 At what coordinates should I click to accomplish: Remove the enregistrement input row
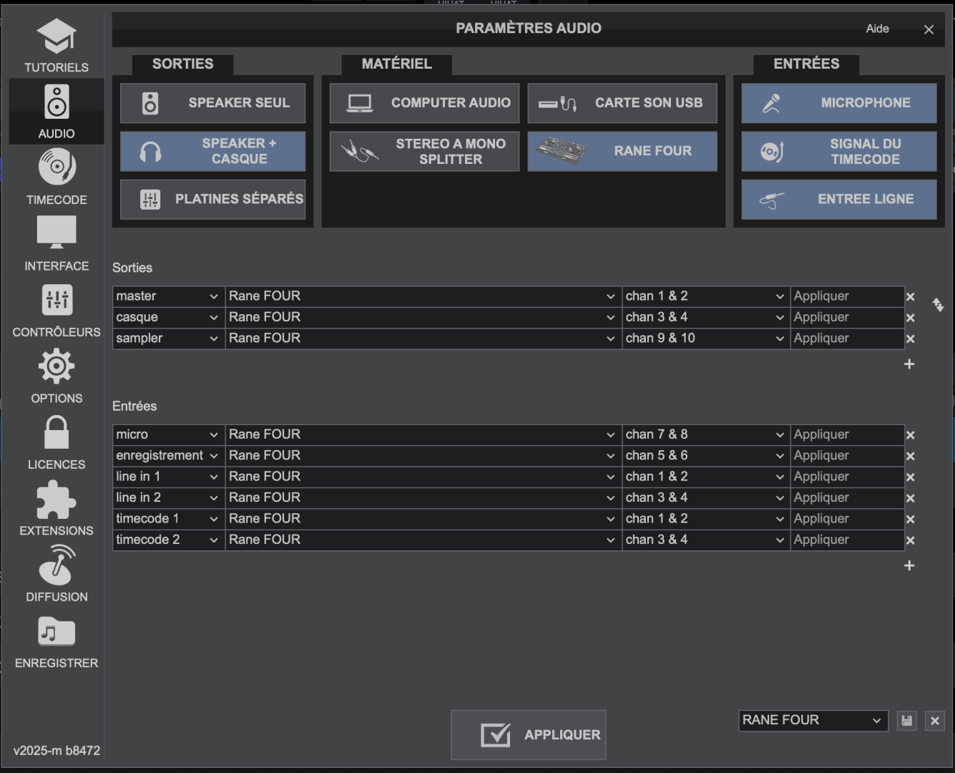point(911,456)
